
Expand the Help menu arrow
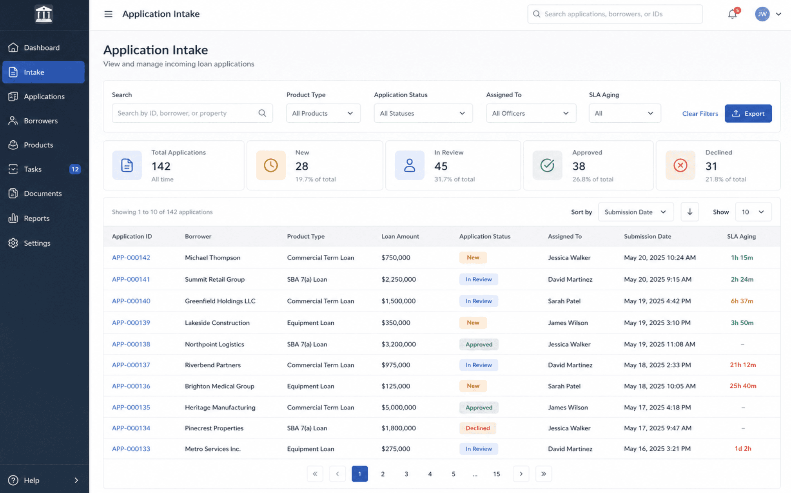(x=76, y=480)
